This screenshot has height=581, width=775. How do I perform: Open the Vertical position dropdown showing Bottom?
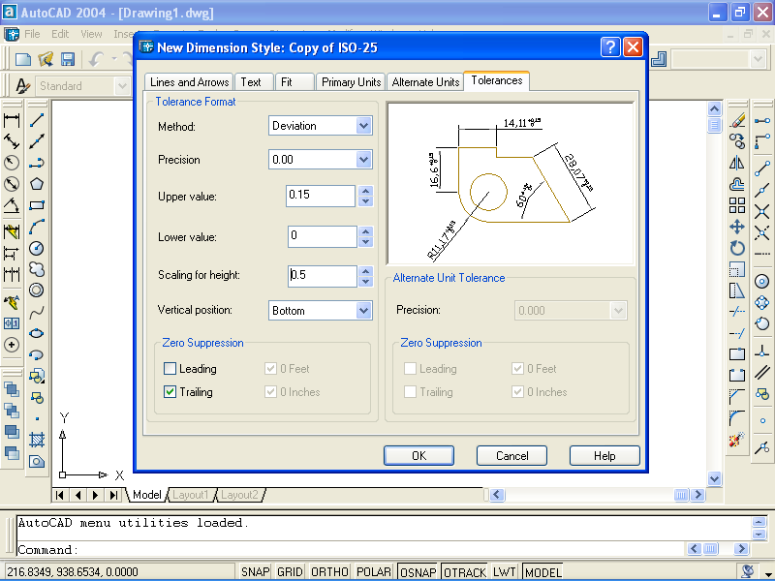[x=364, y=311]
